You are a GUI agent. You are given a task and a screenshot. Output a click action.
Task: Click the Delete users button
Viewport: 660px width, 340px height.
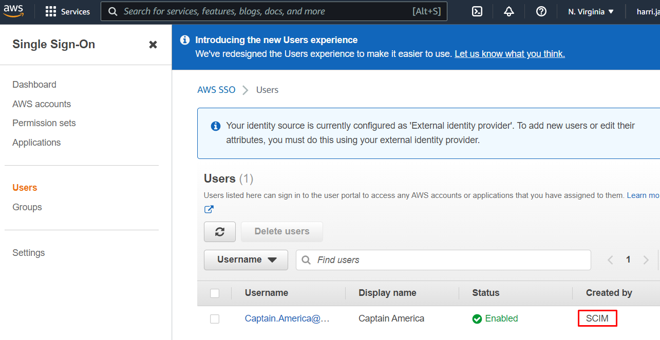(x=281, y=232)
